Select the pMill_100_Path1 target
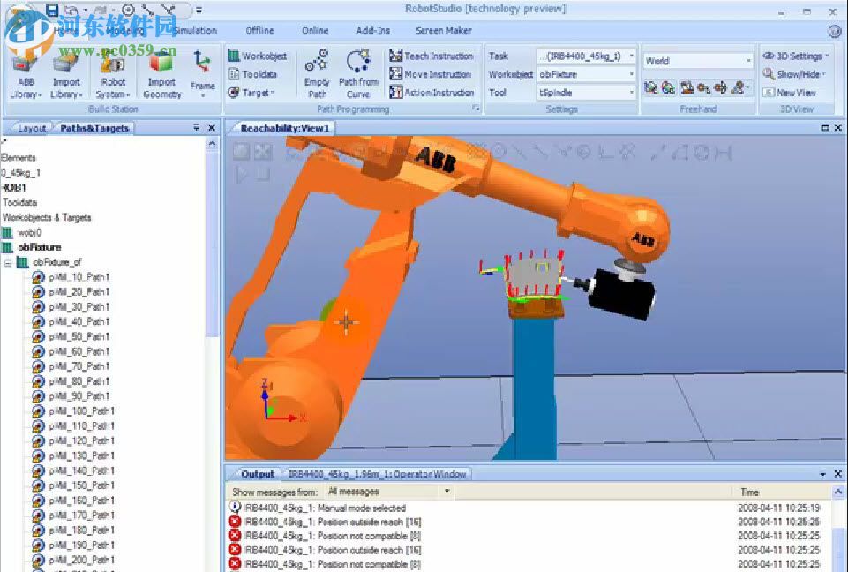This screenshot has height=572, width=848. coord(78,411)
